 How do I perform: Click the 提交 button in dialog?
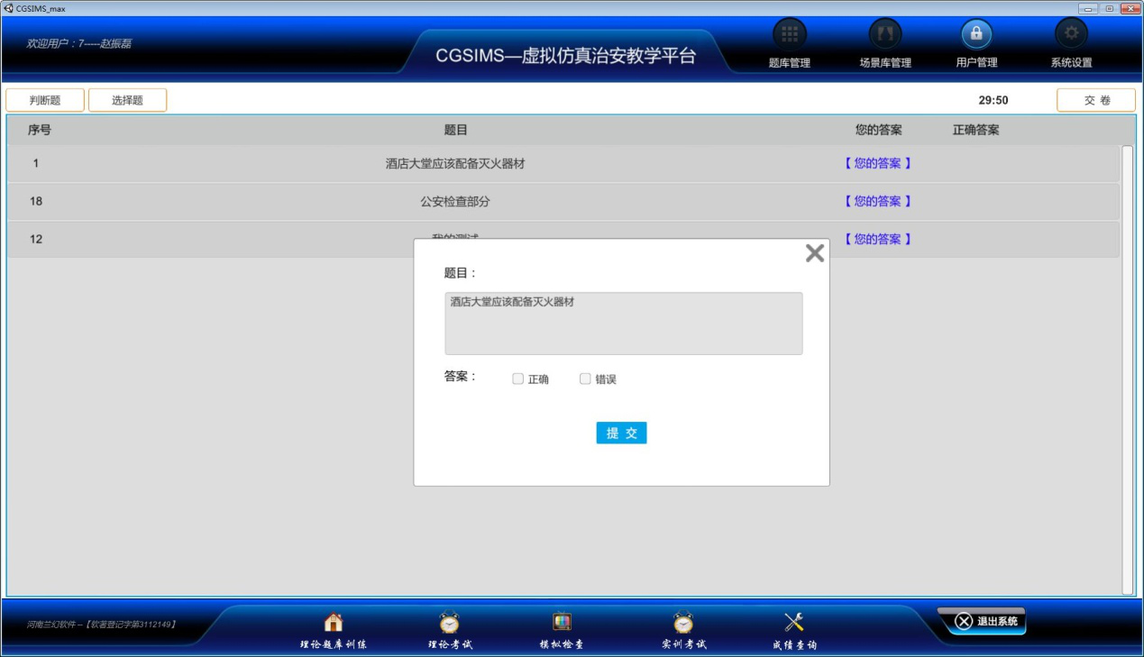click(x=621, y=433)
